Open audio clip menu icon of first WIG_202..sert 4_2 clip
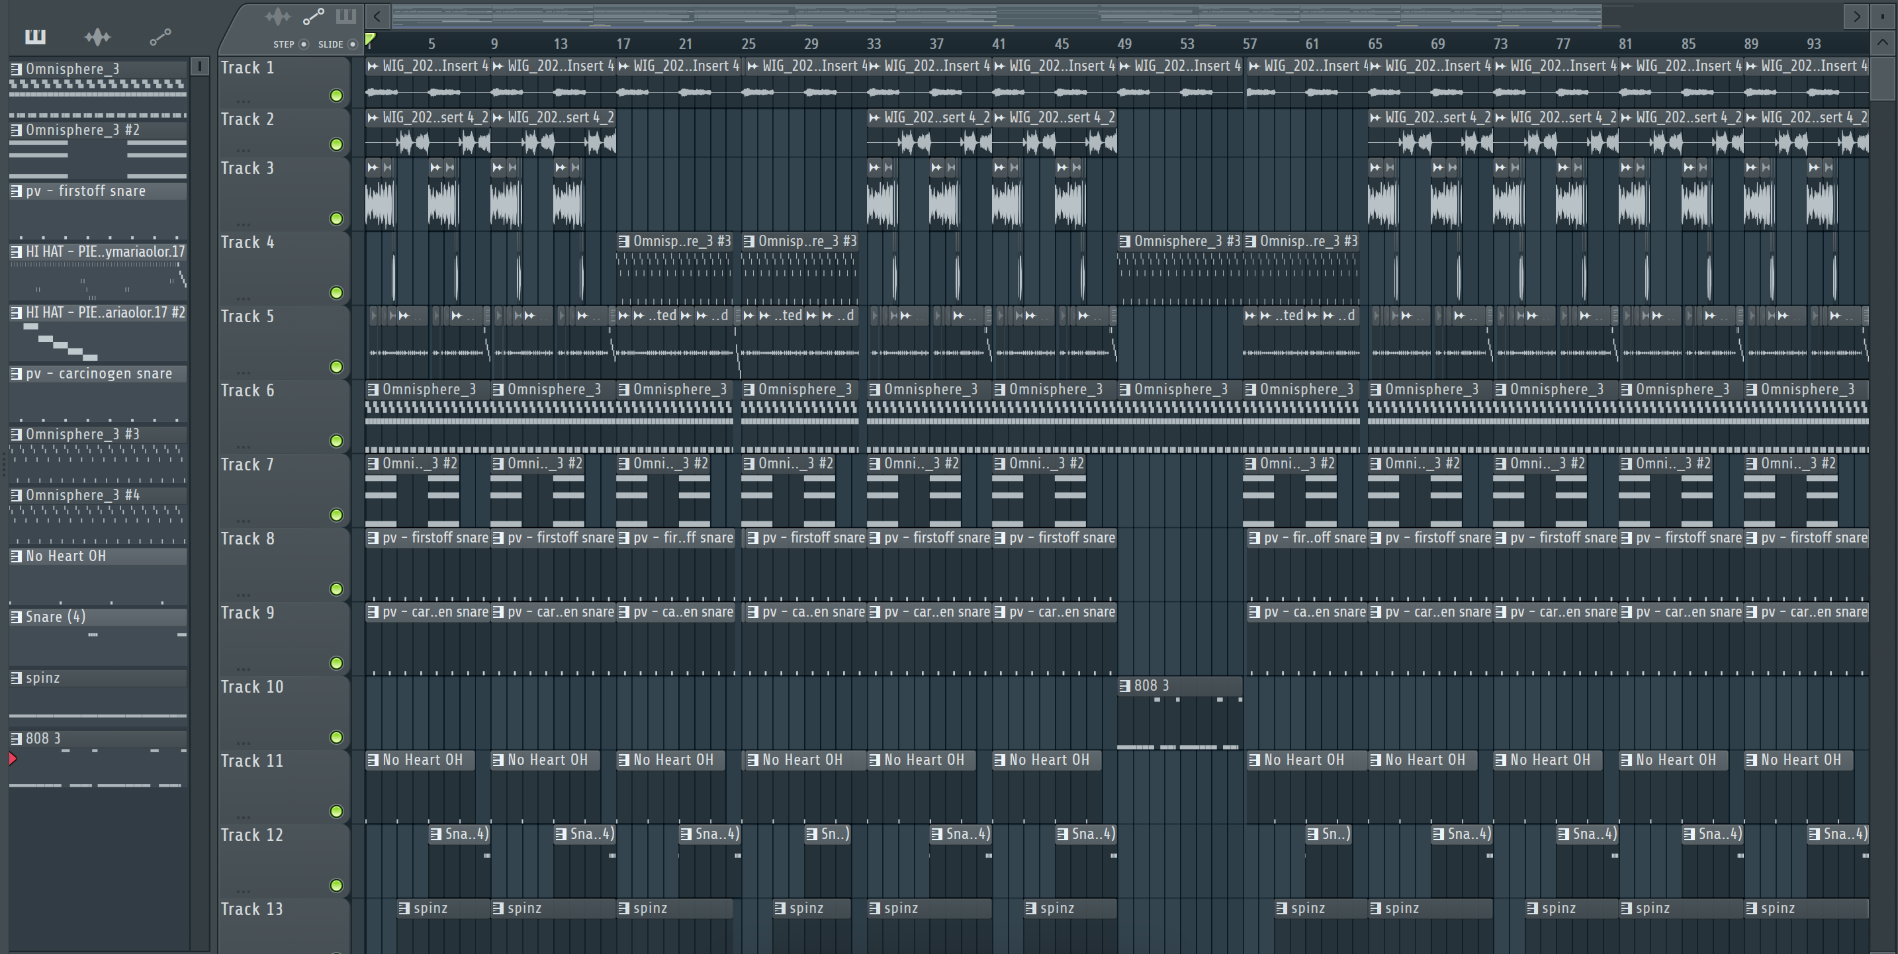 point(373,118)
